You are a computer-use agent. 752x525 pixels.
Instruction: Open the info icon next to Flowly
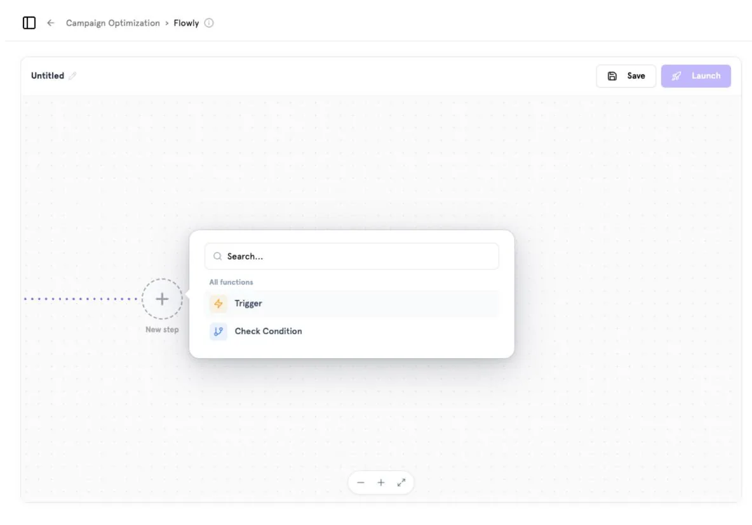tap(209, 23)
